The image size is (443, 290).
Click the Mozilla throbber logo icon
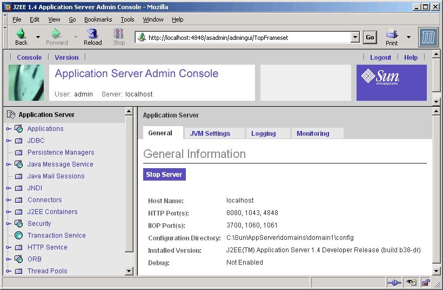[428, 37]
